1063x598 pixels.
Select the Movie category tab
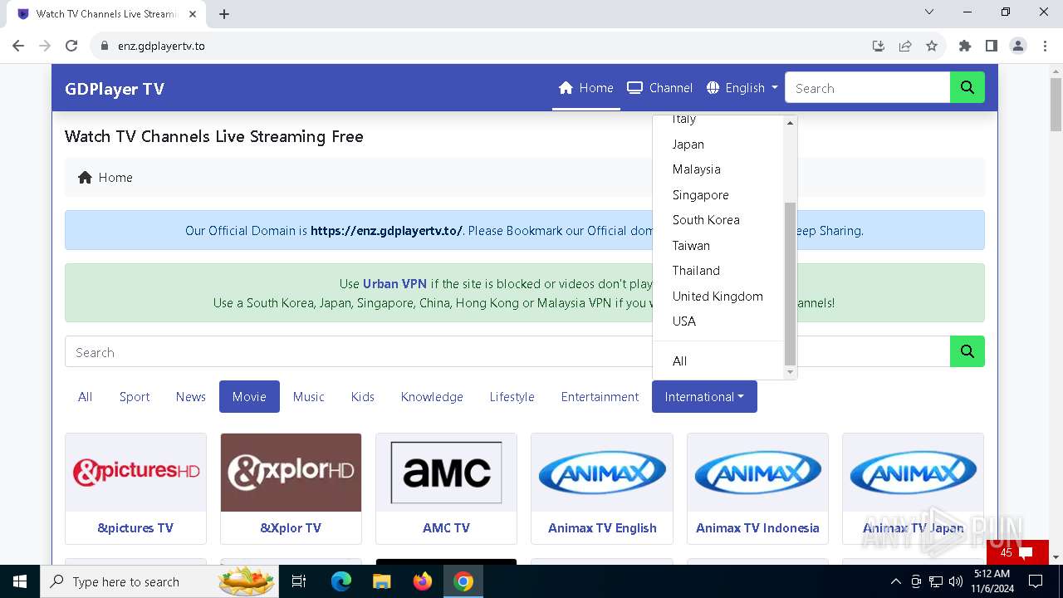[249, 397]
